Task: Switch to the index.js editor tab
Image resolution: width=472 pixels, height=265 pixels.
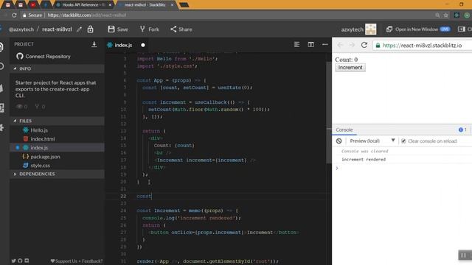Action: 123,45
